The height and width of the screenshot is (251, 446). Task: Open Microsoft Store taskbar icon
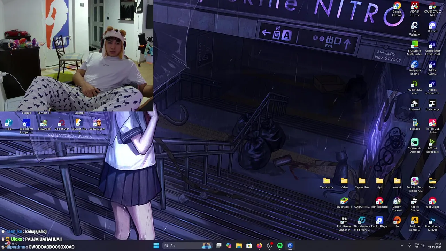[x=249, y=245]
